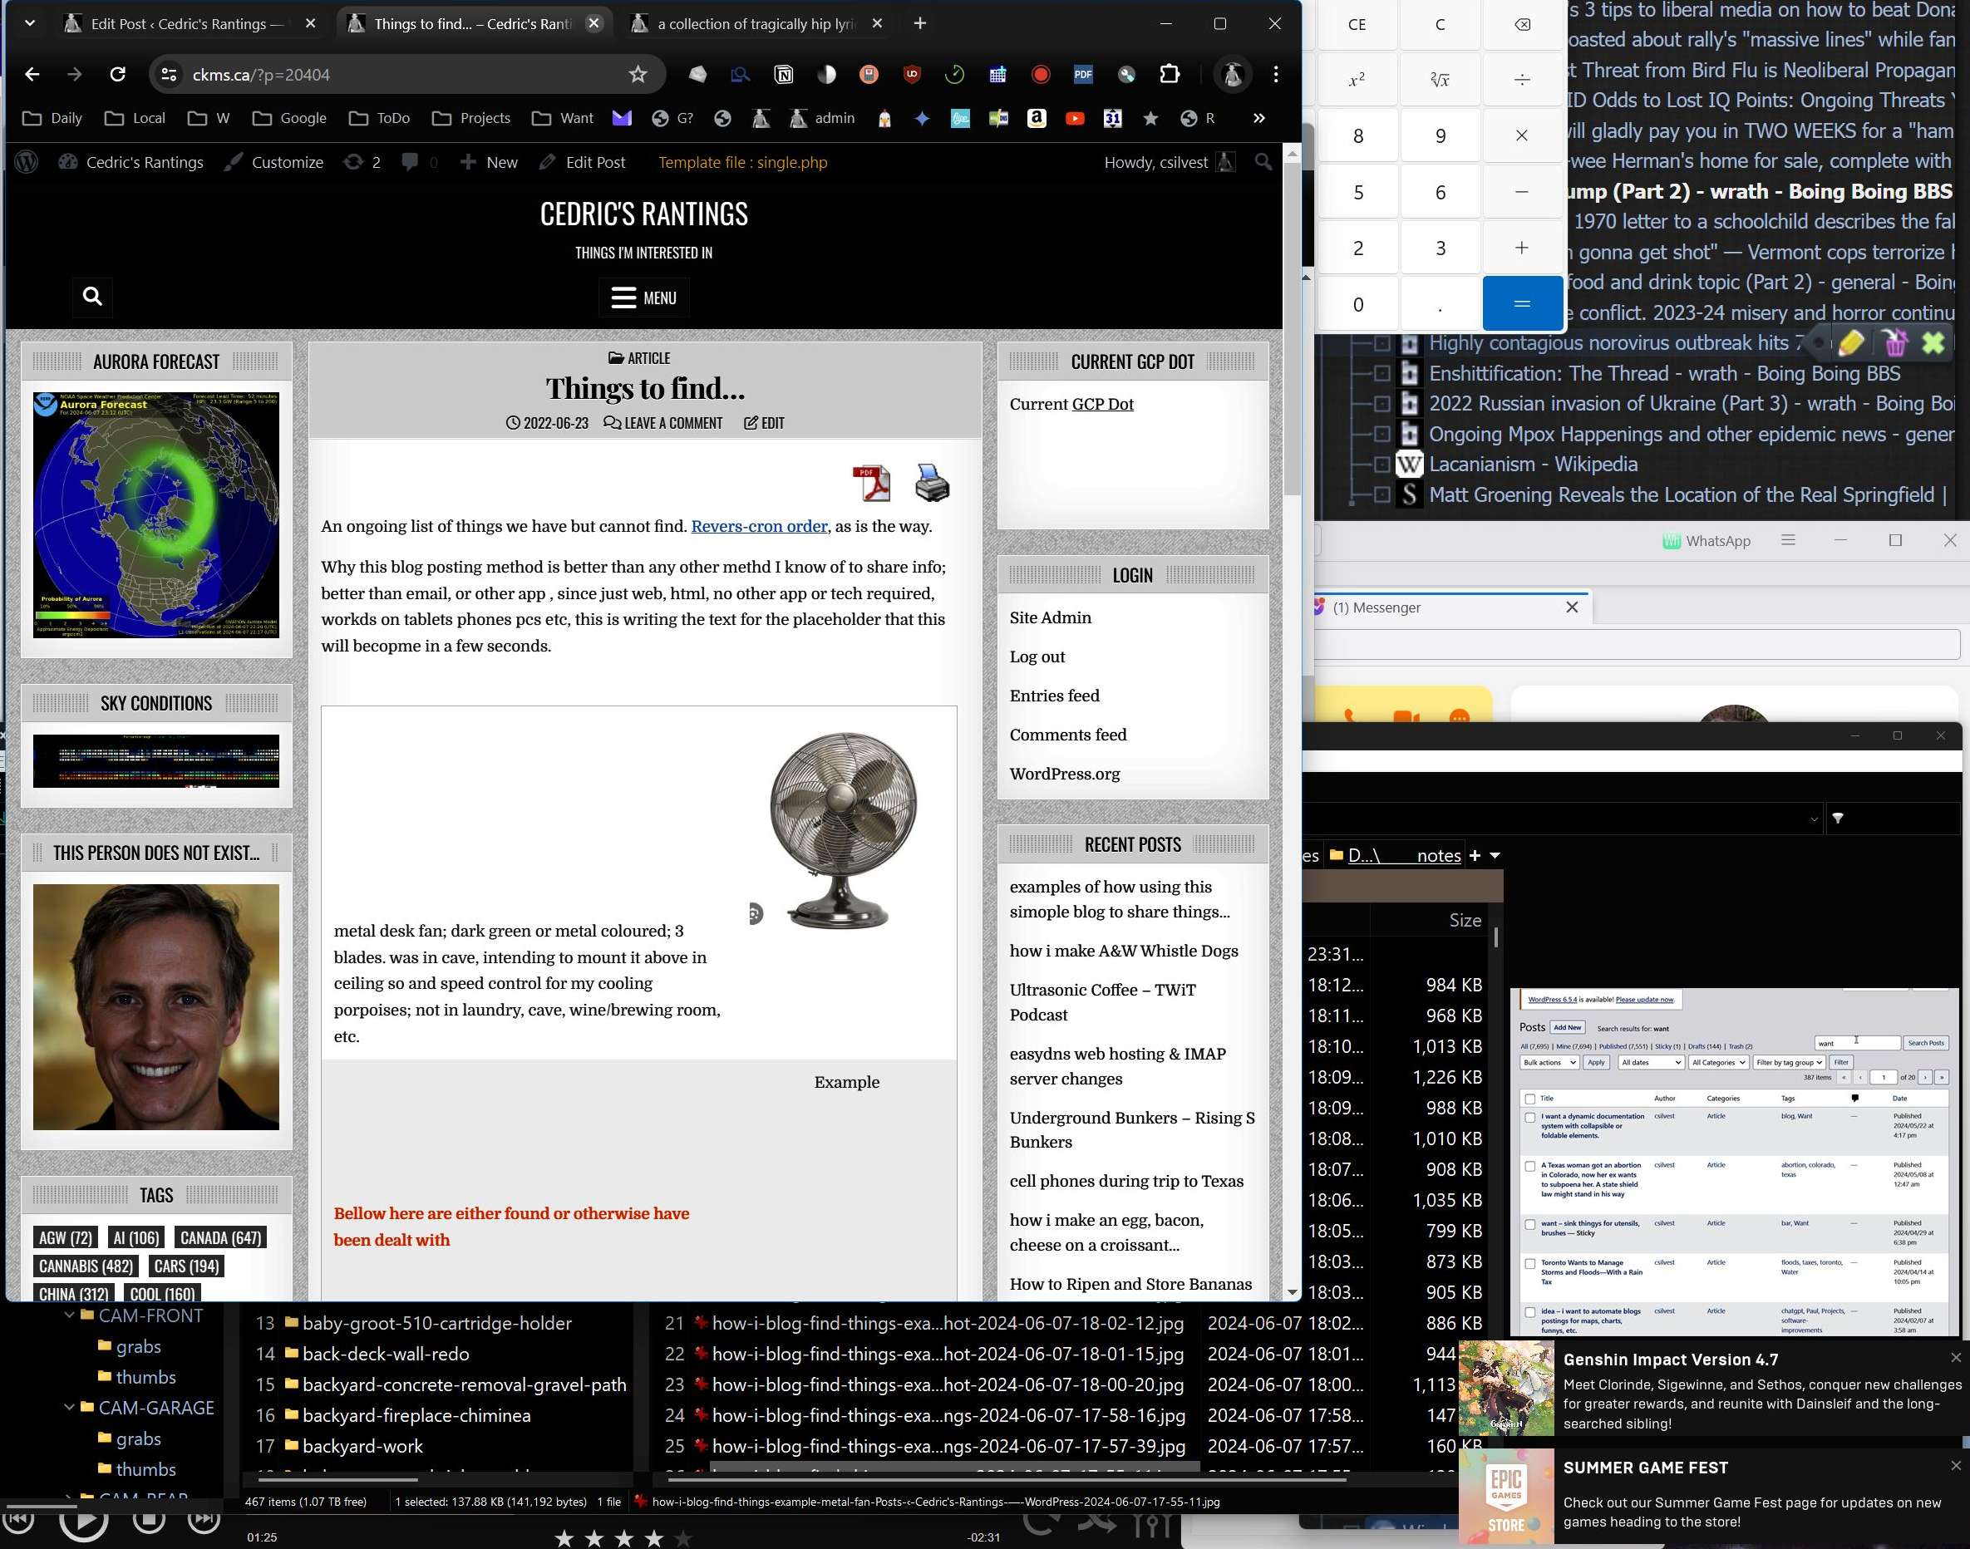The height and width of the screenshot is (1549, 1970).
Task: Click the Amazon bookmark icon
Action: (1037, 118)
